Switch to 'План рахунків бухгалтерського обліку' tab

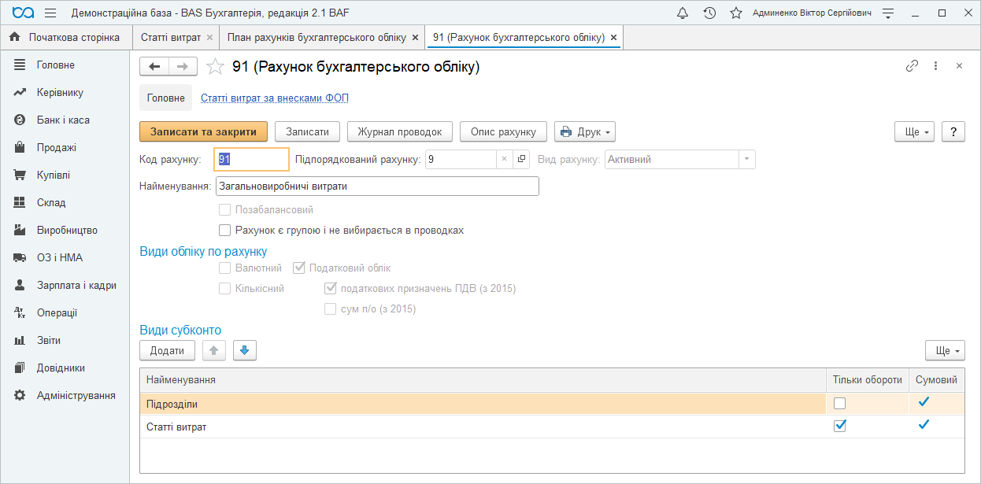(x=317, y=37)
